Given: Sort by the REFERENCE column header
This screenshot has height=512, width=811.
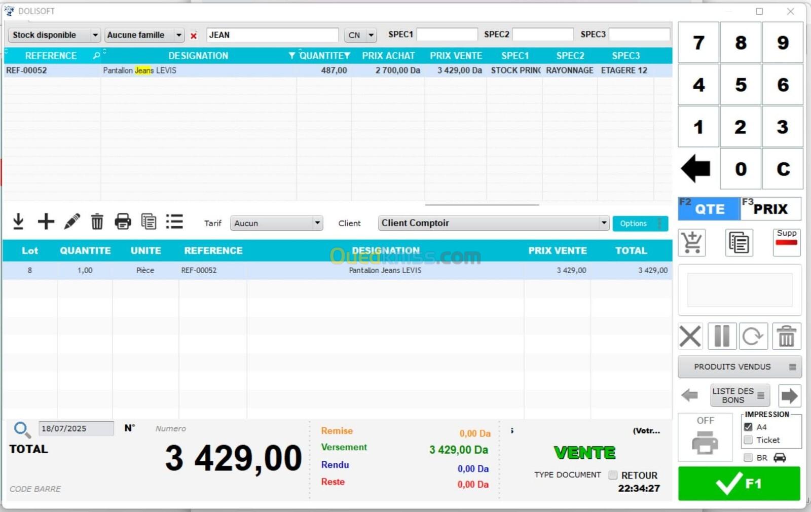Looking at the screenshot, I should tap(51, 56).
